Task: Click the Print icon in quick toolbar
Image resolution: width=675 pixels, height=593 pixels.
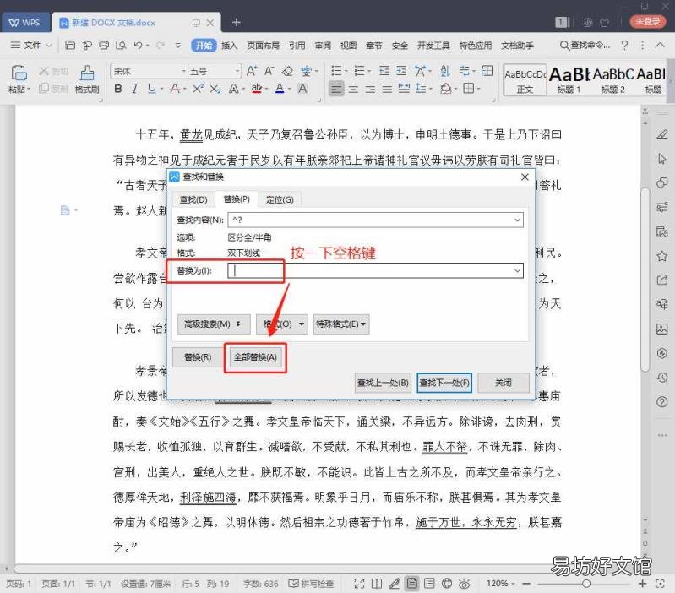Action: pyautogui.click(x=104, y=45)
